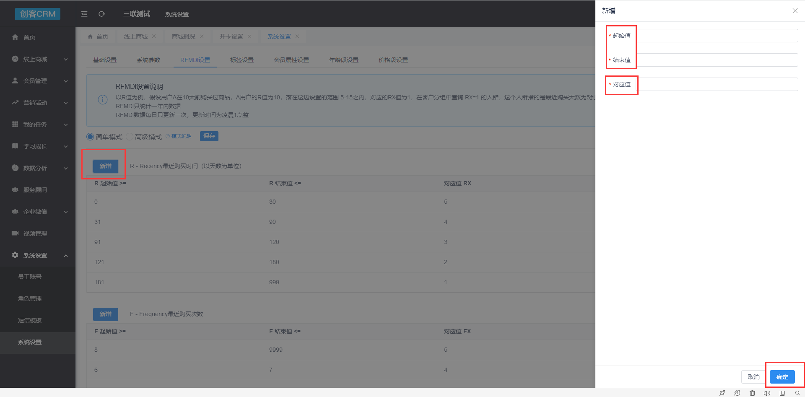The height and width of the screenshot is (397, 805).
Task: Open the RFMDI设置 tab
Action: pyautogui.click(x=195, y=60)
